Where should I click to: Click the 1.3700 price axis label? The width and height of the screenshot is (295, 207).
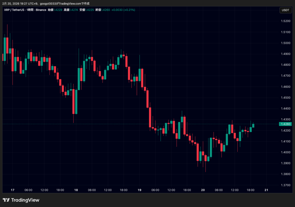[285, 185]
